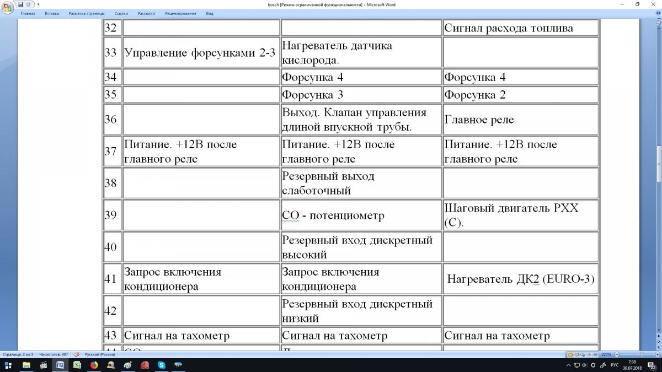The height and width of the screenshot is (372, 662).
Task: Switch to the Главная ribbon tab
Action: point(28,13)
